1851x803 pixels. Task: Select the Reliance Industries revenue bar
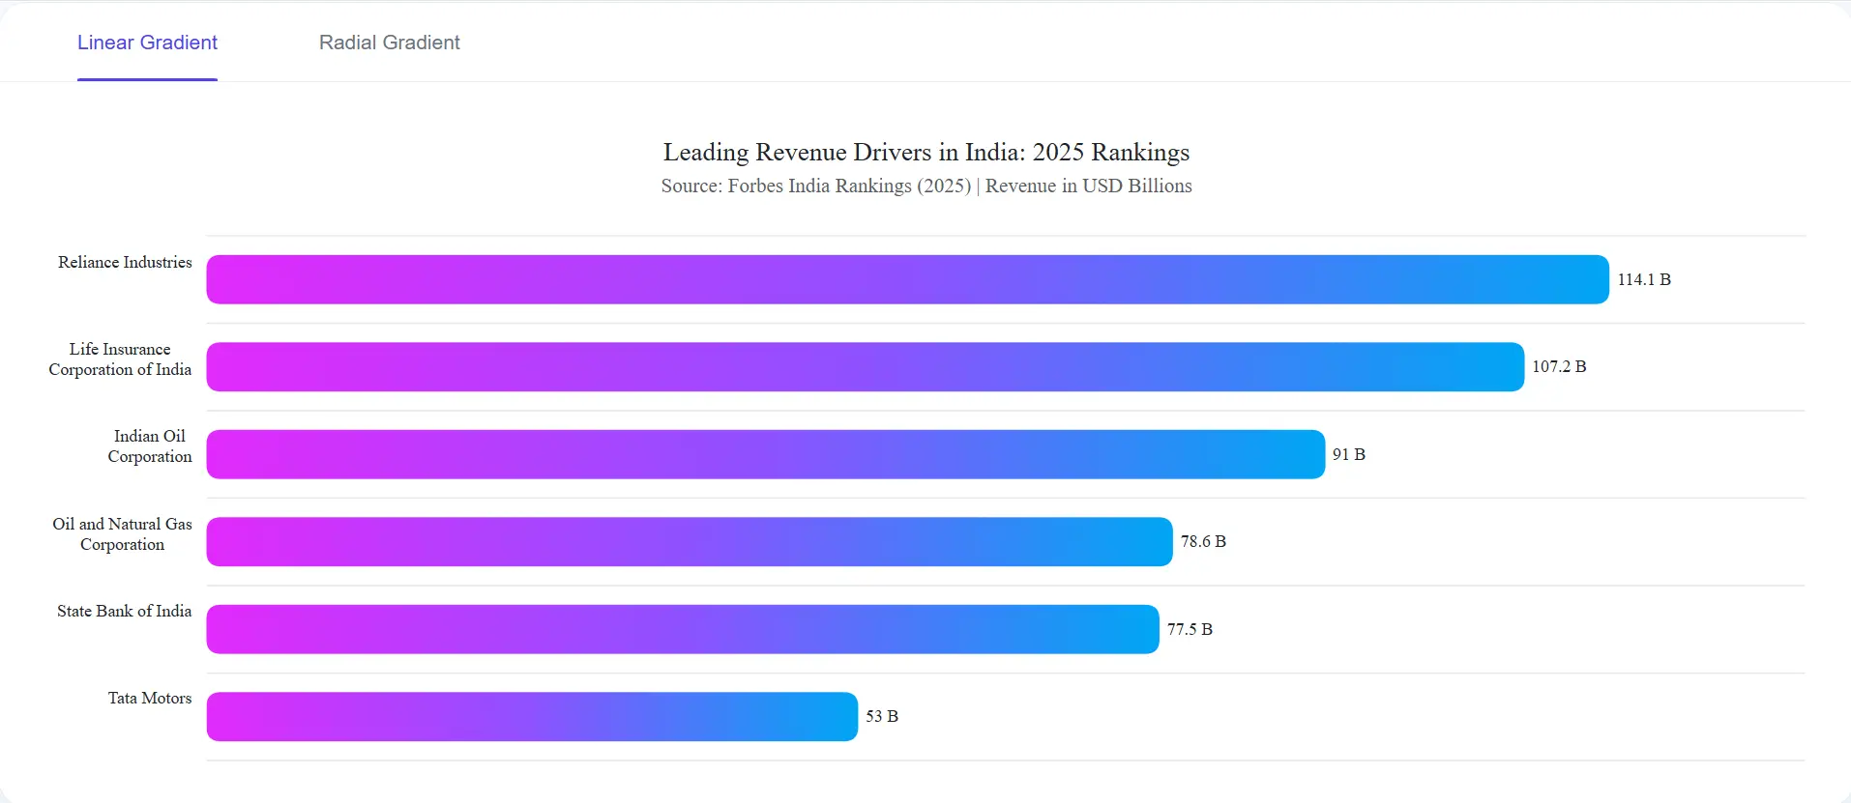click(908, 279)
